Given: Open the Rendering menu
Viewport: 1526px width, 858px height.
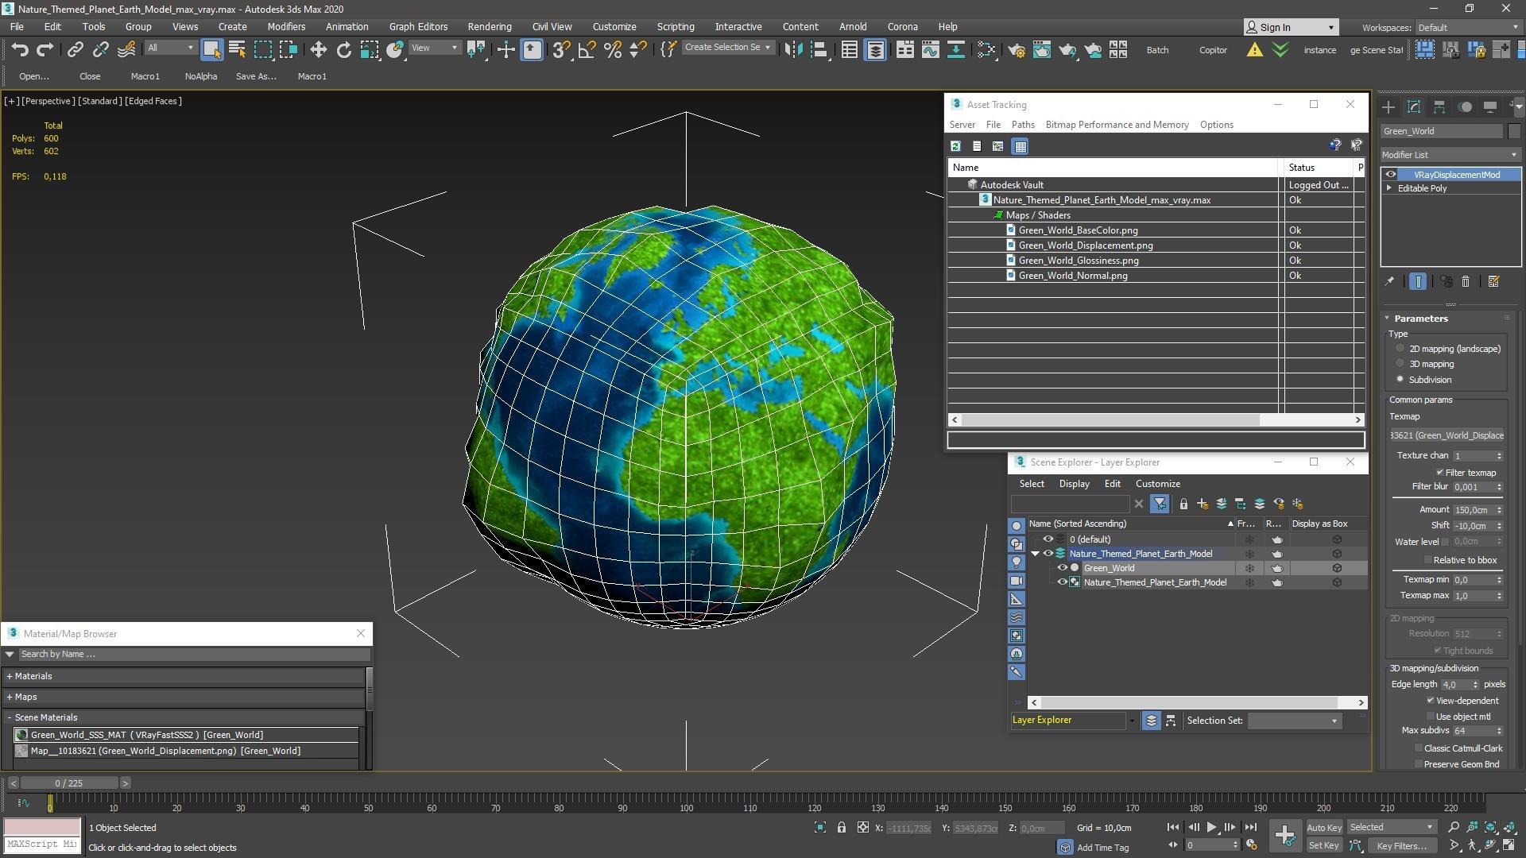Looking at the screenshot, I should tap(490, 26).
